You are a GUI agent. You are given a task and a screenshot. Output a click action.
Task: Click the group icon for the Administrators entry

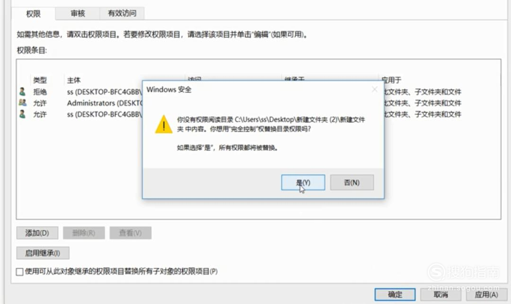[x=23, y=103]
